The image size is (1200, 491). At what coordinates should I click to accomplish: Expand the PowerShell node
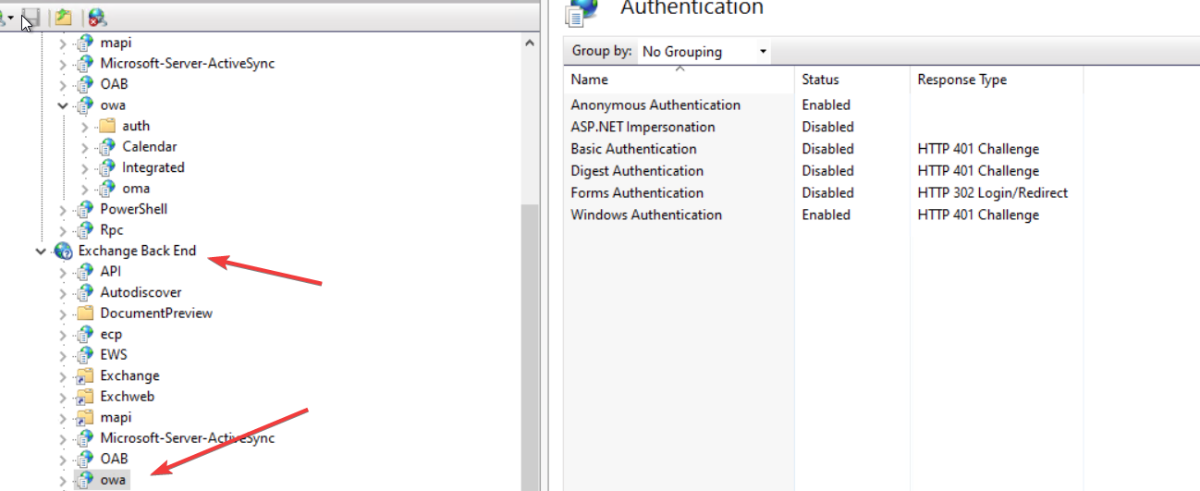coord(63,209)
